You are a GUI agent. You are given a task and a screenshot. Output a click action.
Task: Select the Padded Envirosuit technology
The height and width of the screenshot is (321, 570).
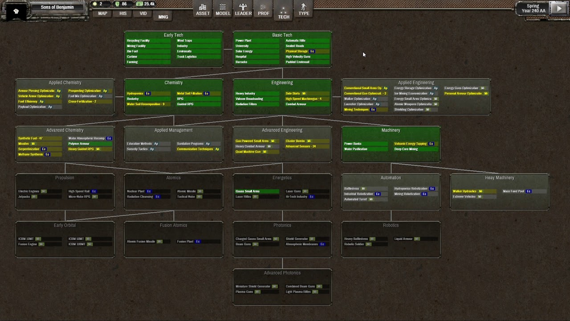[x=307, y=62]
